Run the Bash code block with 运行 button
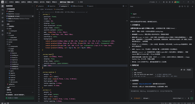 click(x=189, y=70)
